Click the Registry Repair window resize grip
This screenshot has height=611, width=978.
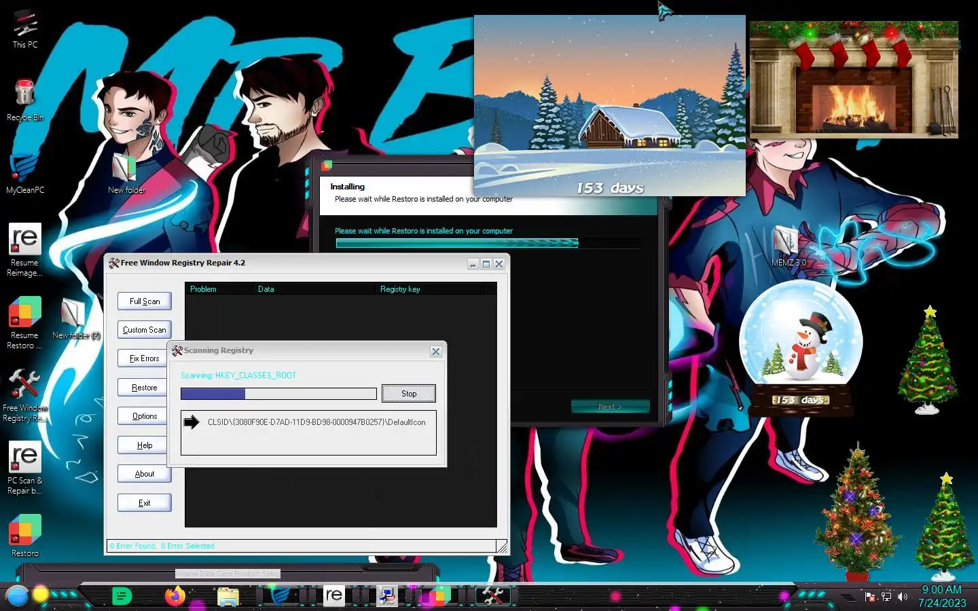click(x=502, y=547)
